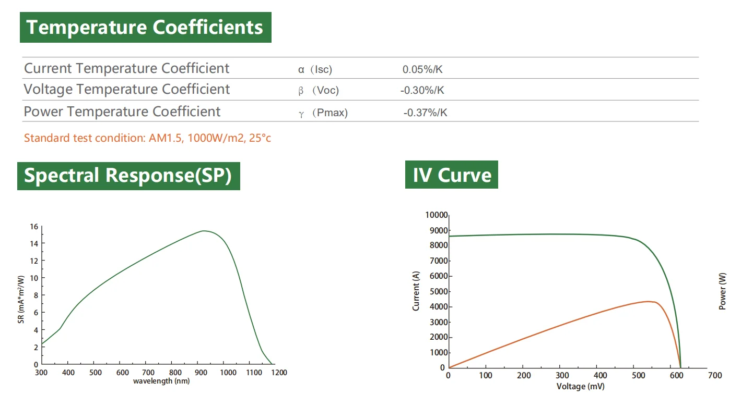This screenshot has width=753, height=420.
Task: Select the 0.05%/K value
Action: (x=422, y=69)
